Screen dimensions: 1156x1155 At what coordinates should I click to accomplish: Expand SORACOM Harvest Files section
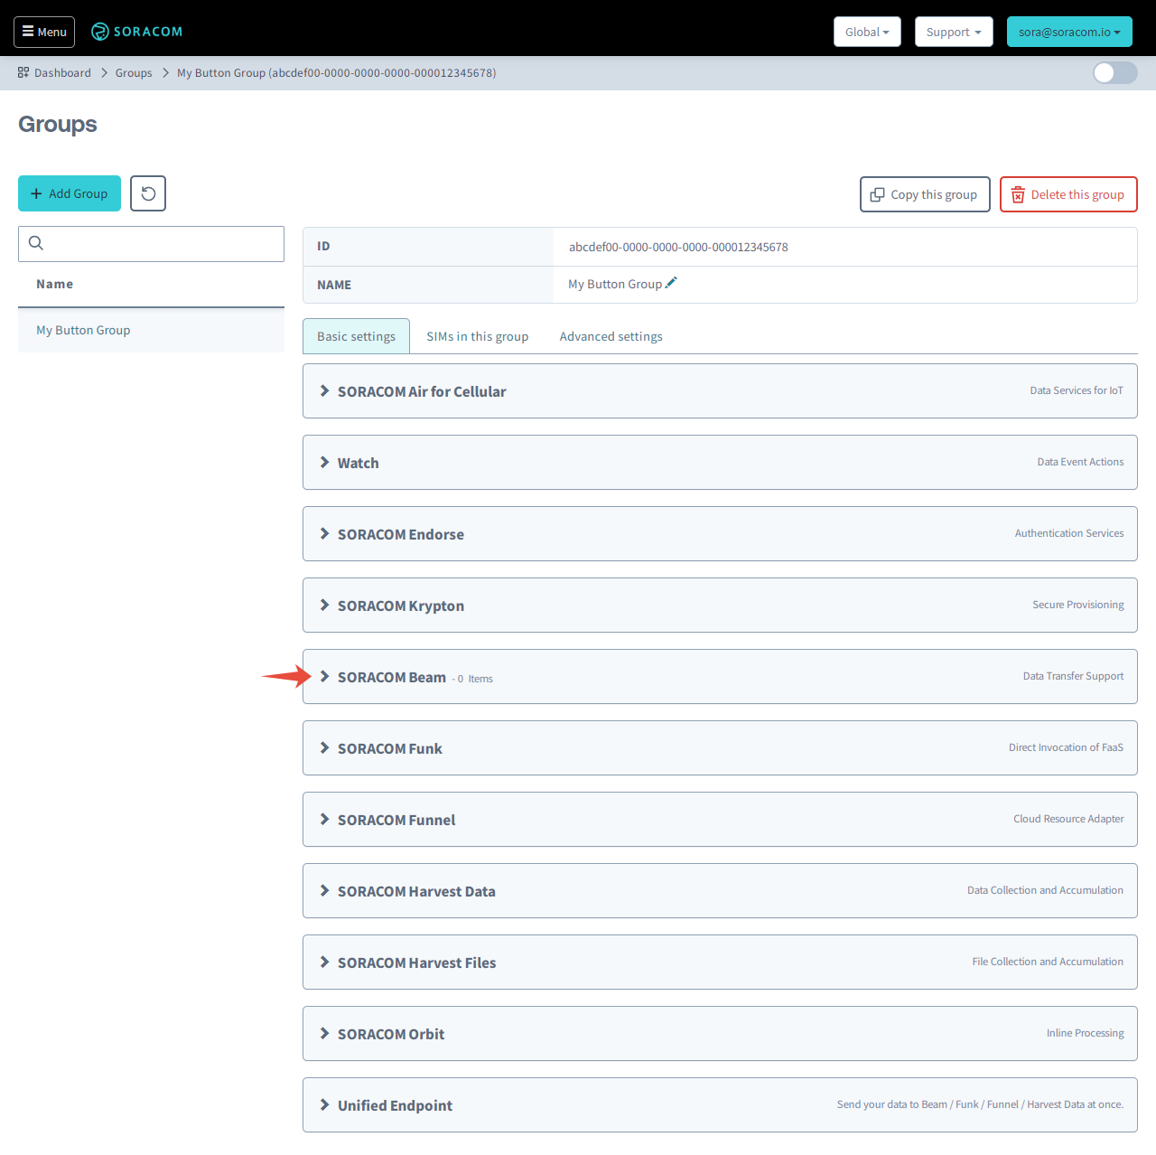tap(720, 963)
